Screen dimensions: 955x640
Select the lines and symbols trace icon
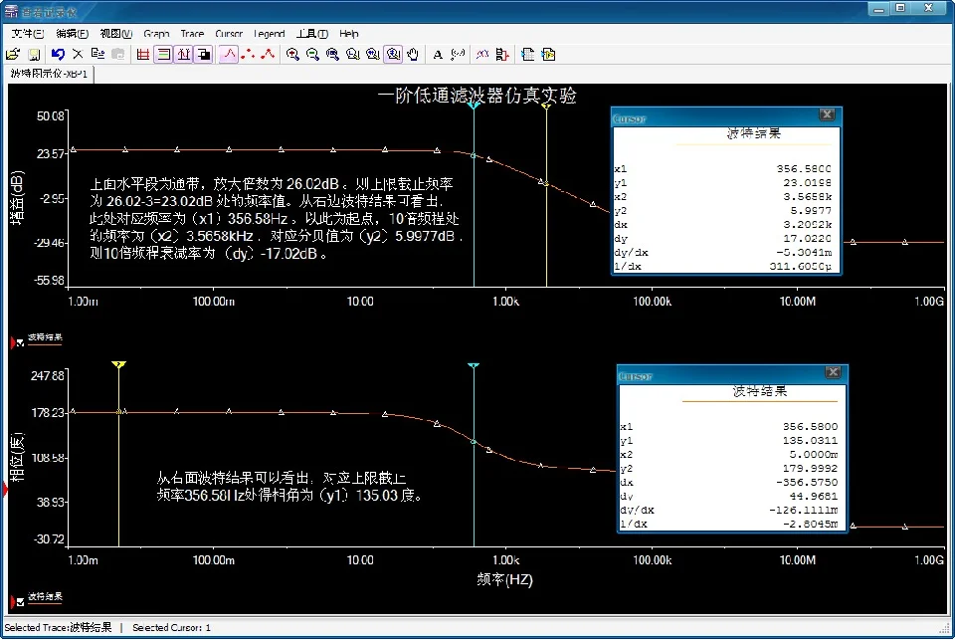tap(268, 55)
